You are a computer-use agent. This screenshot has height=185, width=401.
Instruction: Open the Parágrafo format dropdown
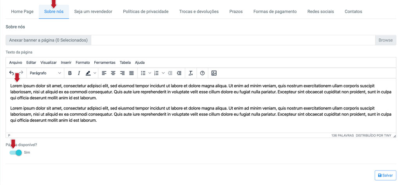click(45, 73)
